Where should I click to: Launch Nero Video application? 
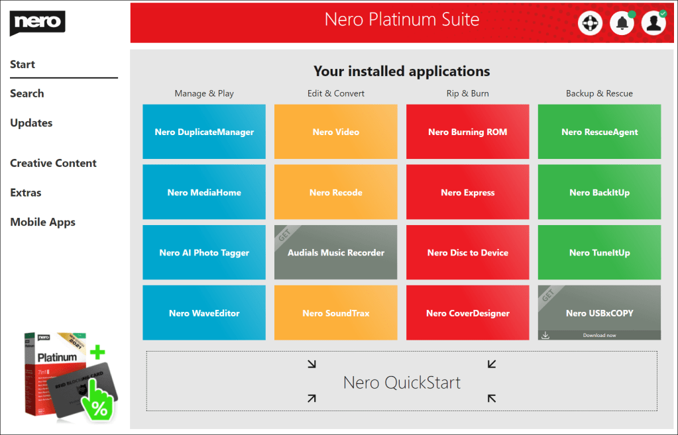click(x=335, y=132)
